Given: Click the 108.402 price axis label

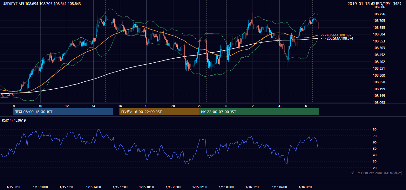Looking at the screenshot, I should pyautogui.click(x=379, y=62).
